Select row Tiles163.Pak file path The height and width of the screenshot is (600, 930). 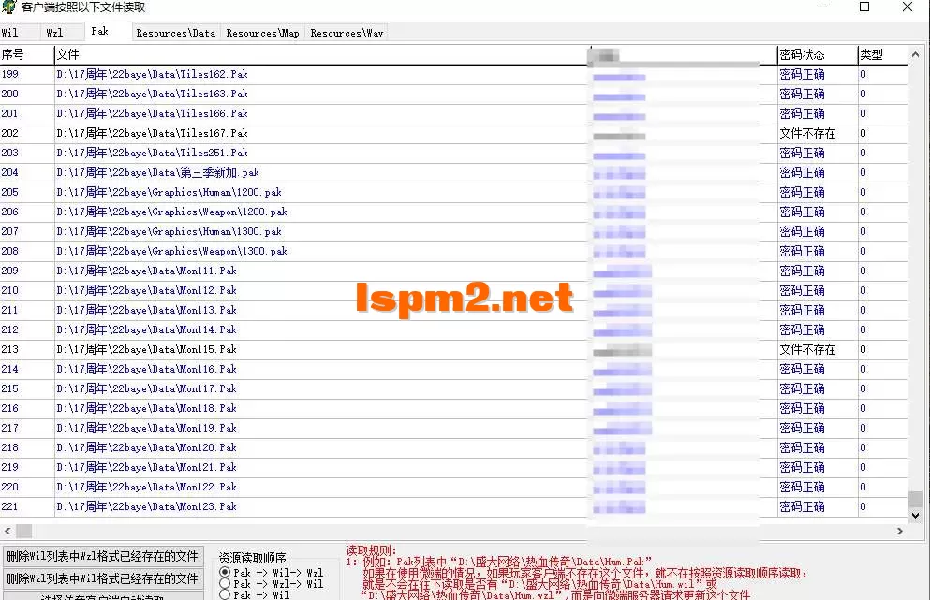point(152,94)
